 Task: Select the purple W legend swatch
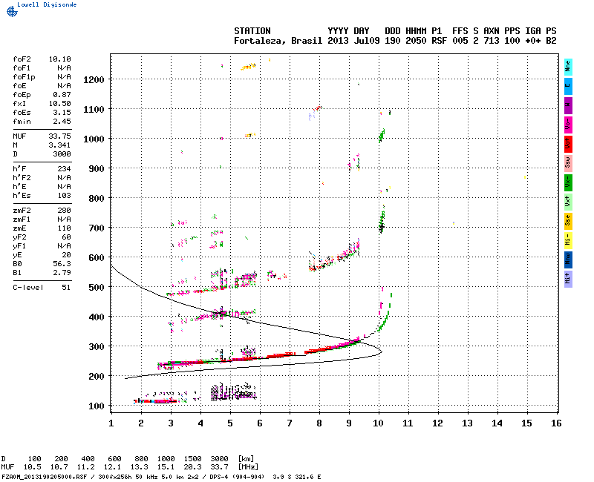(568, 105)
